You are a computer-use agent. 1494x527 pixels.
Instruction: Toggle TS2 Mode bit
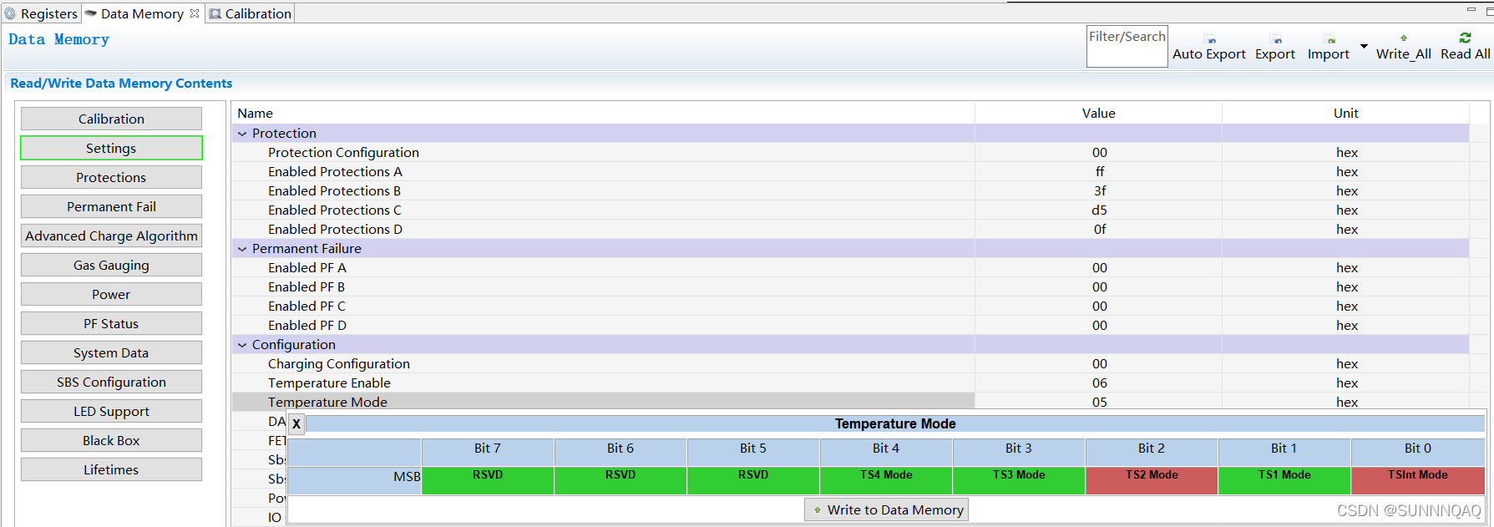(1152, 480)
